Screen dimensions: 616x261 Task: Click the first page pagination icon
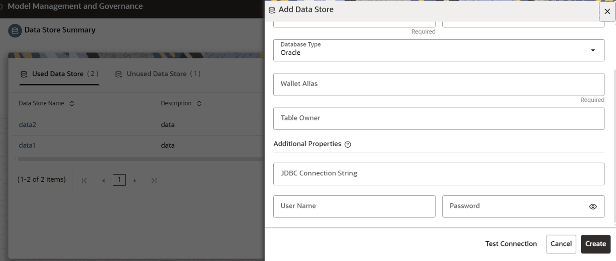point(85,180)
